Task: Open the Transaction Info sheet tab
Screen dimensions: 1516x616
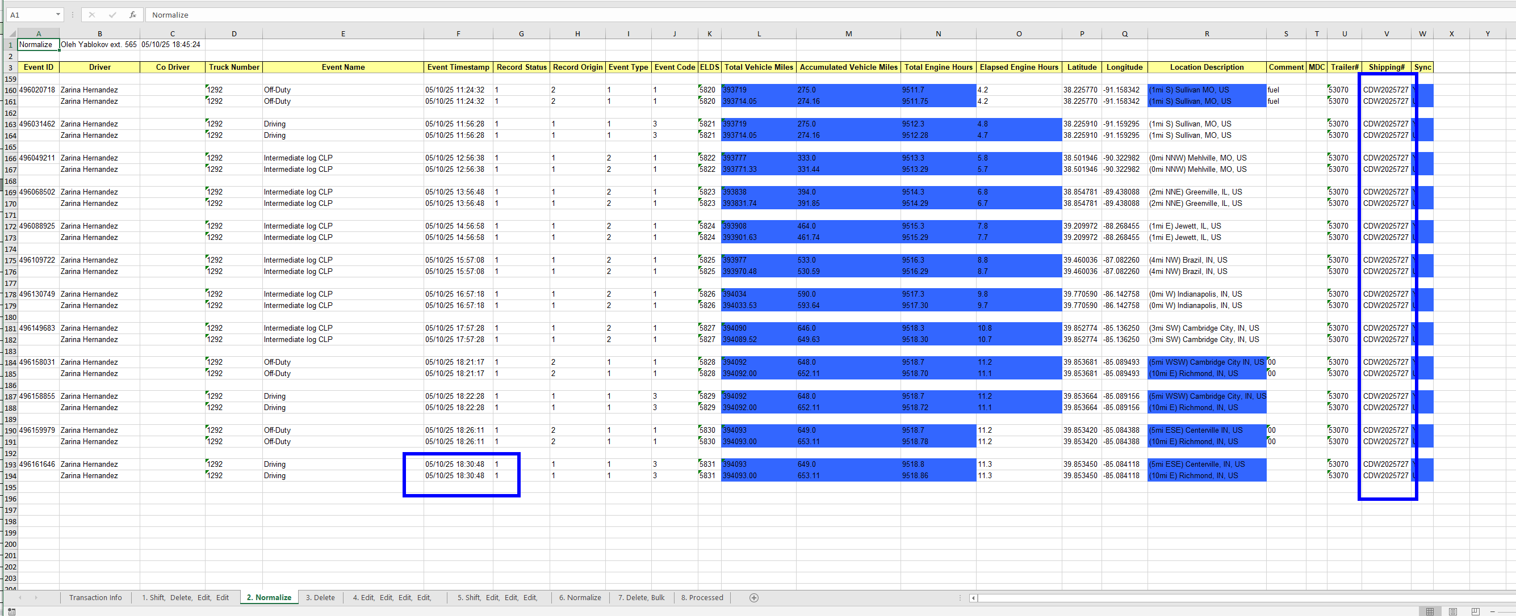Action: (x=95, y=598)
